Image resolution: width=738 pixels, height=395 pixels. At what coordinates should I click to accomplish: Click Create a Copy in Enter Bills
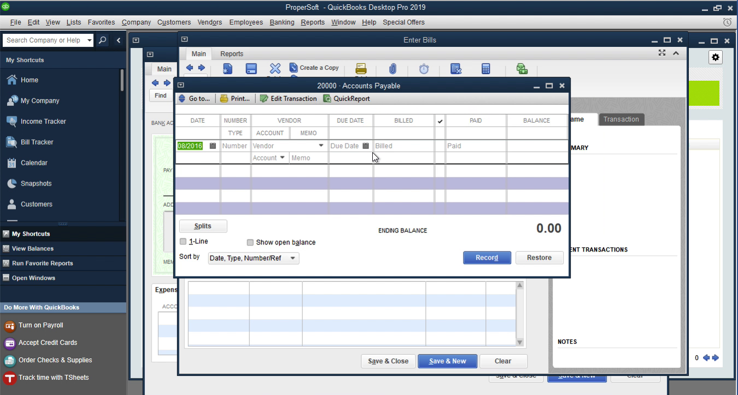314,68
